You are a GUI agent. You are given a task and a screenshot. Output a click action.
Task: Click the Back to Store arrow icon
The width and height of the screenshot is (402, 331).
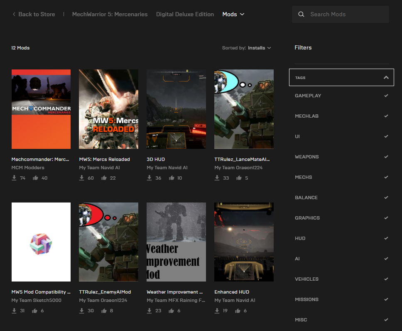coord(14,15)
